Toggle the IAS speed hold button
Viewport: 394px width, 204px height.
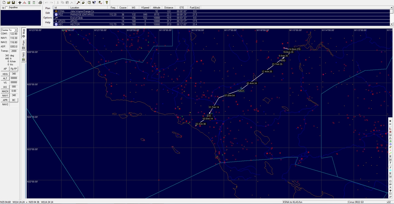[x=5, y=87]
